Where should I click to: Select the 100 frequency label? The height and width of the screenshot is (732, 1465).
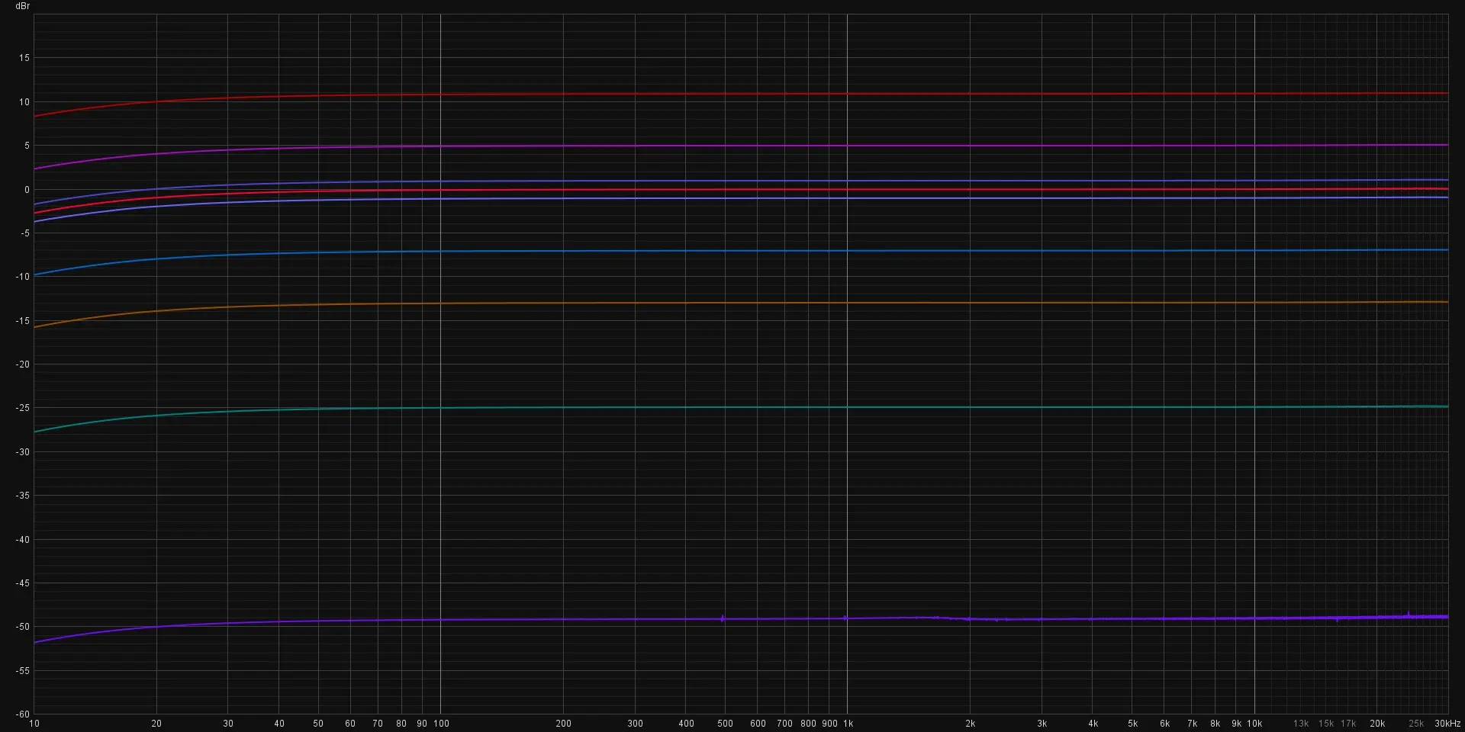[x=442, y=724]
